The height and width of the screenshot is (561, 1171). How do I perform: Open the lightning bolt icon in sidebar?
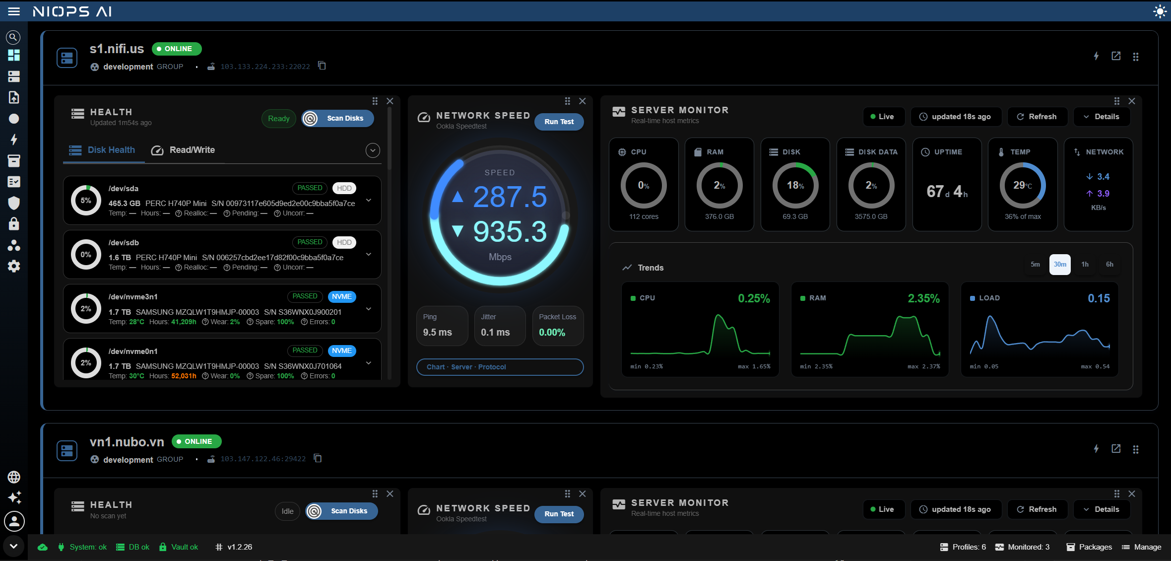[x=14, y=140]
